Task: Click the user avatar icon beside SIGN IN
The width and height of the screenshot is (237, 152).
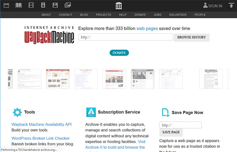Action: tap(205, 5)
